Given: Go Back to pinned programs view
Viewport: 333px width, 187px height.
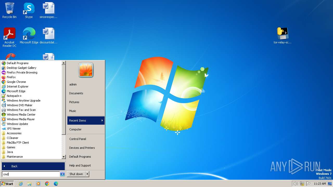Looking at the screenshot, I should coord(33,166).
